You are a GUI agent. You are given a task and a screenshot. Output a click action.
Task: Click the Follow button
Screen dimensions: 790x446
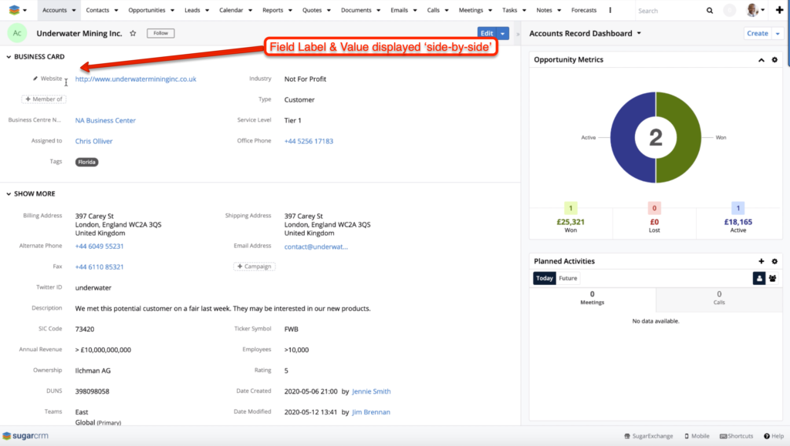tap(160, 33)
